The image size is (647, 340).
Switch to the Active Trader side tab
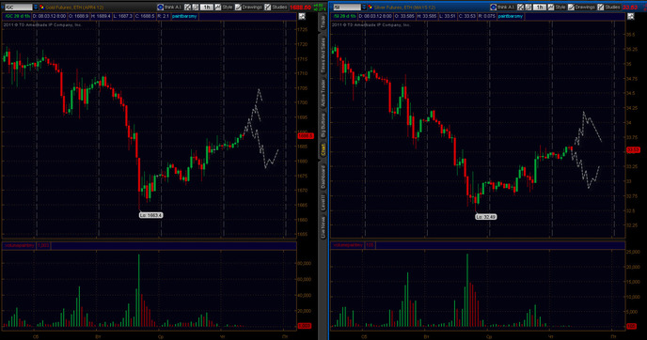(x=323, y=93)
